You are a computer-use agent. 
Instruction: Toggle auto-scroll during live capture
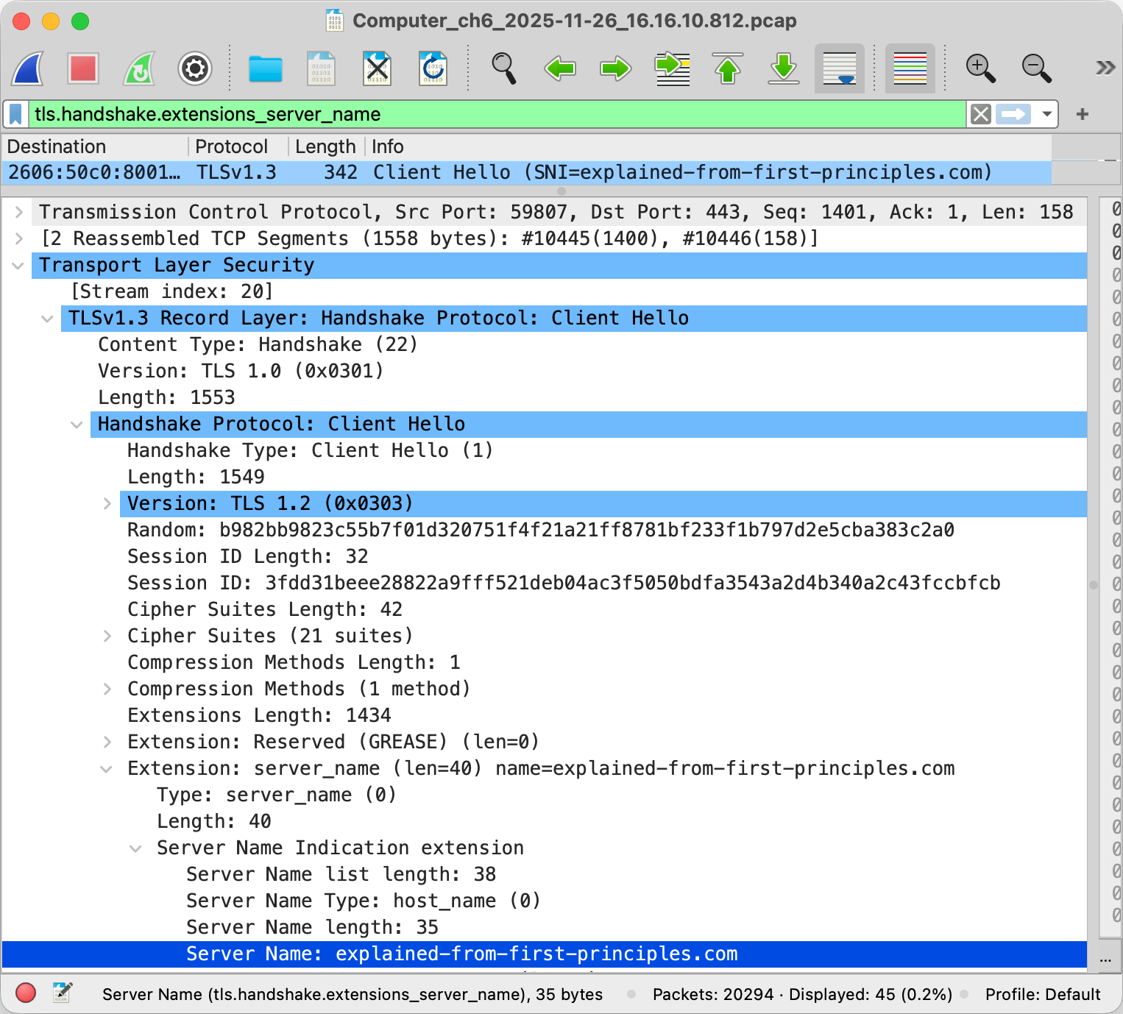pyautogui.click(x=839, y=69)
